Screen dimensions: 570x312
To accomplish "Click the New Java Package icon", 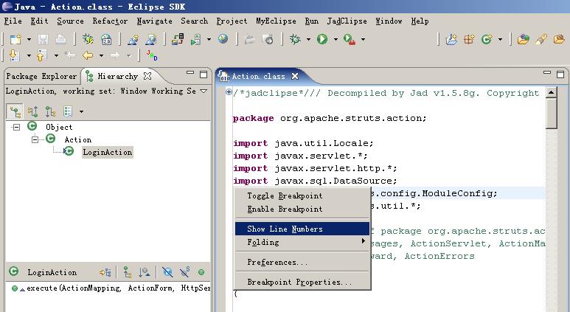I will click(x=469, y=39).
